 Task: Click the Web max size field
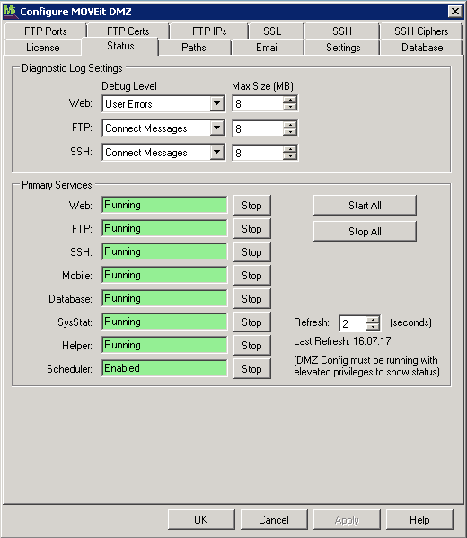tap(258, 103)
